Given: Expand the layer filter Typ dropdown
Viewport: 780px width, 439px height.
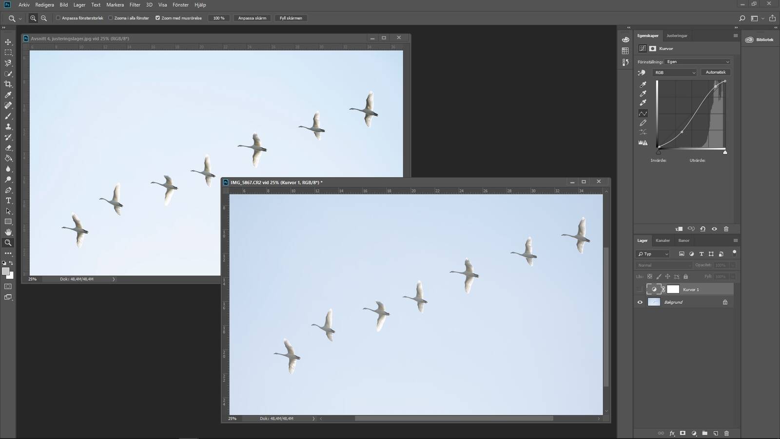Looking at the screenshot, I should (653, 254).
